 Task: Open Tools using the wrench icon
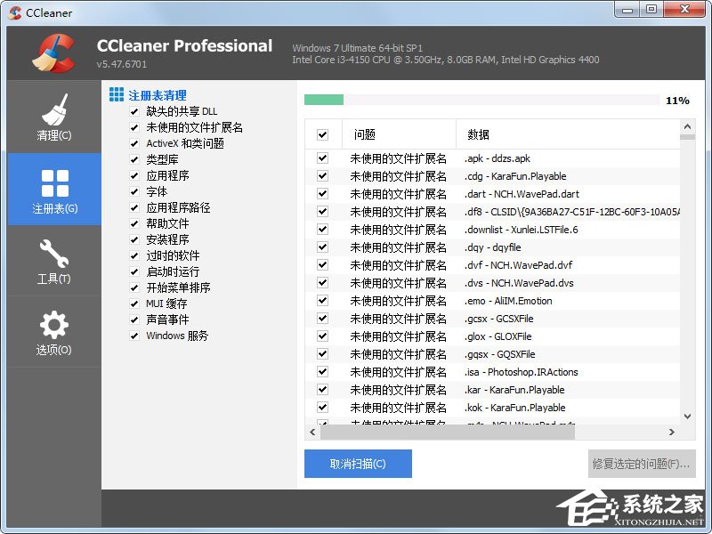(x=54, y=252)
